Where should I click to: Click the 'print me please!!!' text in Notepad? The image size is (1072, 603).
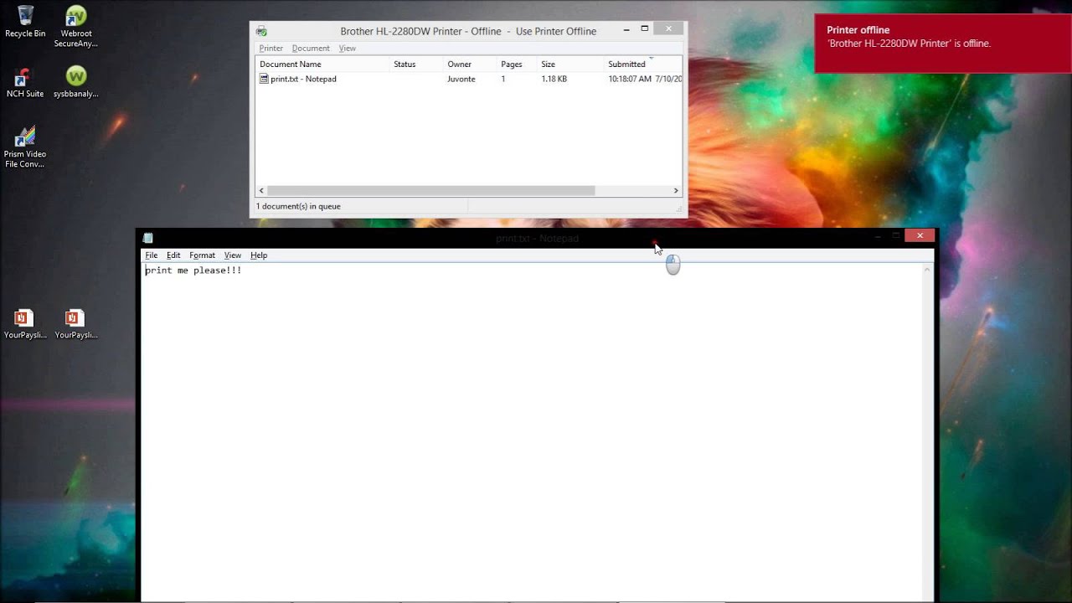click(x=193, y=271)
